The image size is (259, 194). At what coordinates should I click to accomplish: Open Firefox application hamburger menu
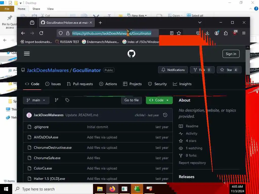click(244, 33)
